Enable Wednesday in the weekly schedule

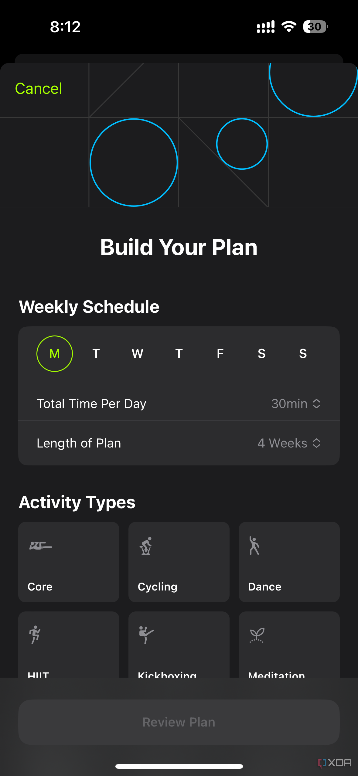click(138, 354)
